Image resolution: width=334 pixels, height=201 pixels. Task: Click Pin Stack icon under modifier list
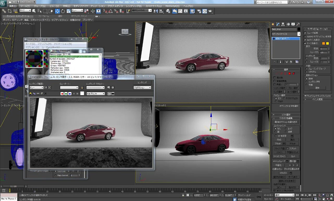[274, 62]
